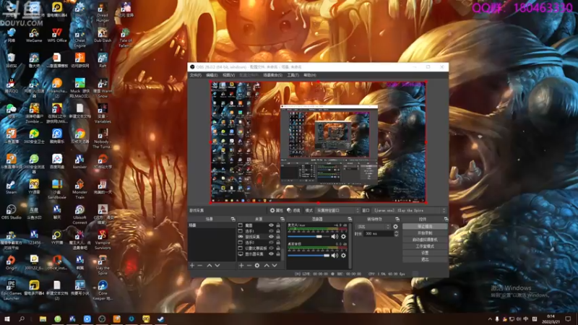The width and height of the screenshot is (578, 325).
Task: Open the 编辑(E) menu in OBS
Action: tap(212, 75)
